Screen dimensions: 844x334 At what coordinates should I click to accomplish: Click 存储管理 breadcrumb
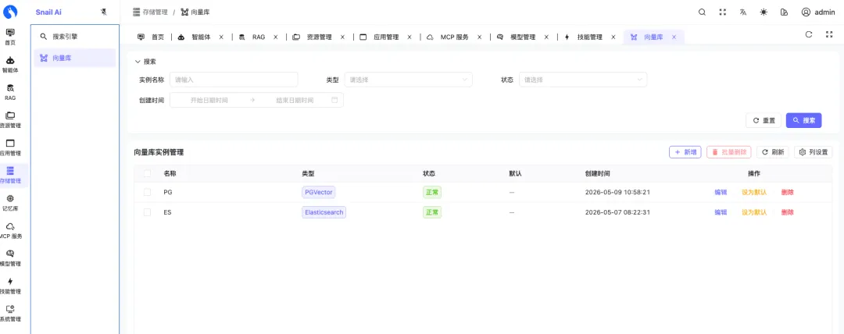click(150, 12)
